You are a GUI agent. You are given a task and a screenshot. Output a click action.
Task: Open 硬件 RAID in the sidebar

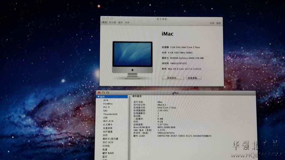(108, 153)
